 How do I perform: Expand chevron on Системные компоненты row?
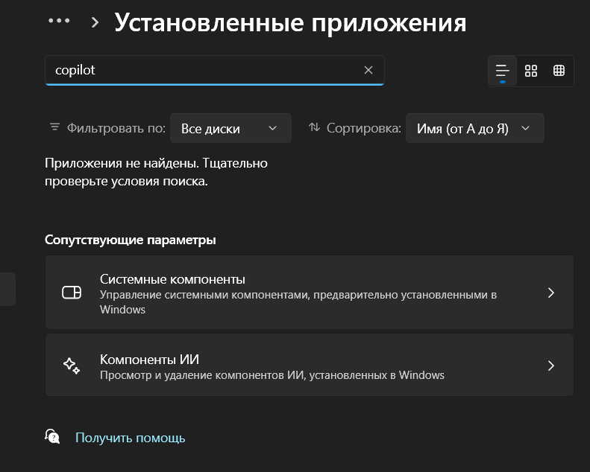tap(551, 293)
